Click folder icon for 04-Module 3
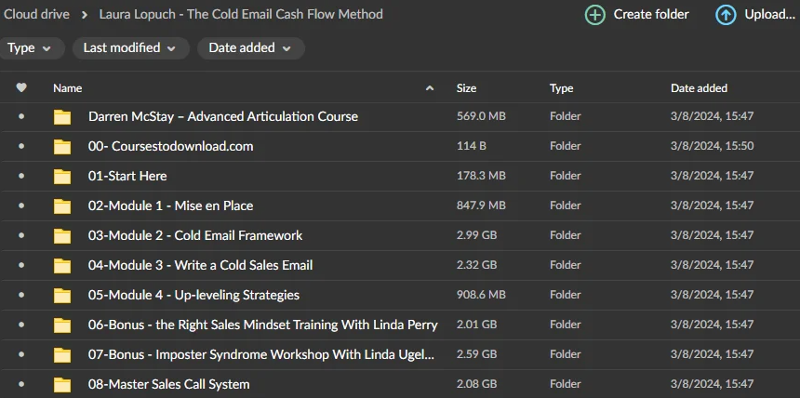 point(62,265)
